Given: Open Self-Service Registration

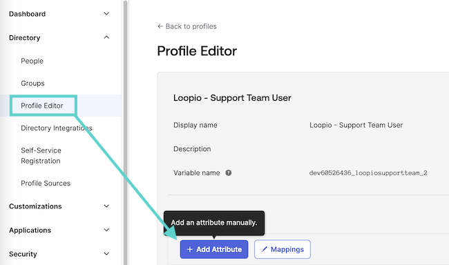Looking at the screenshot, I should (41, 156).
